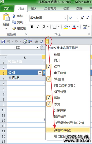The image size is (92, 144).
Task: Open the 文件 tab
Action: tap(7, 8)
